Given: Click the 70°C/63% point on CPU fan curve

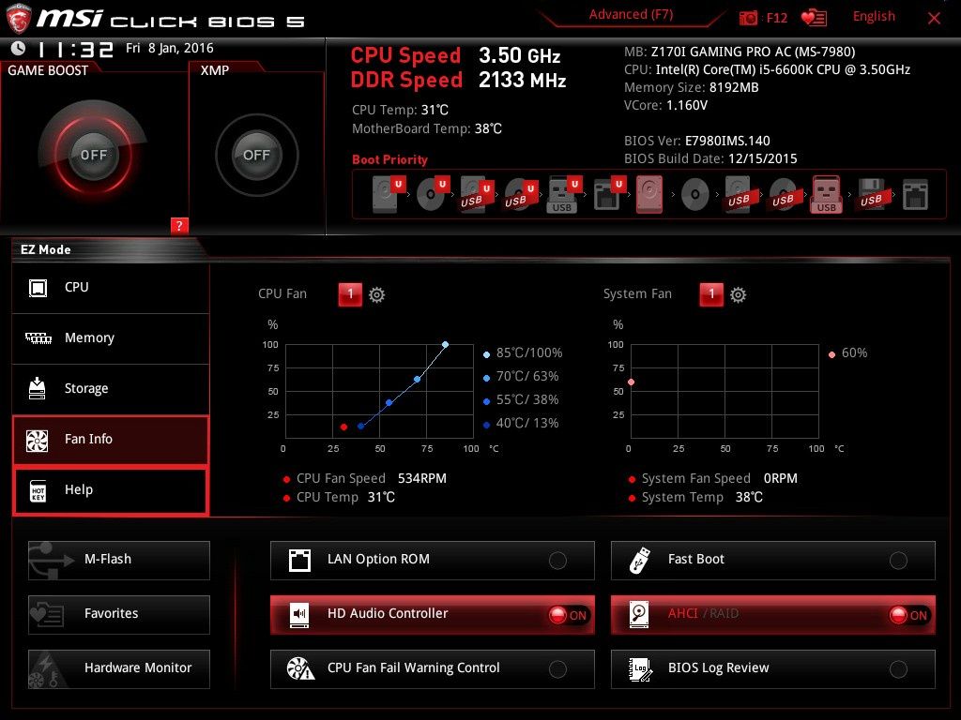Looking at the screenshot, I should 418,380.
